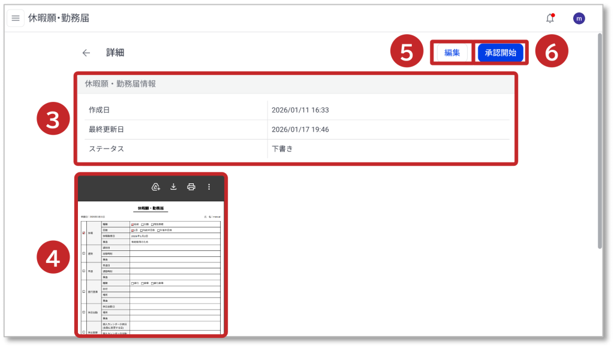Click the 作成日 value 2026/01/11 16:33
The image size is (614, 348).
tap(300, 110)
